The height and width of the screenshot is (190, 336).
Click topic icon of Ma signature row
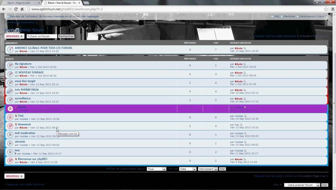click(10, 65)
